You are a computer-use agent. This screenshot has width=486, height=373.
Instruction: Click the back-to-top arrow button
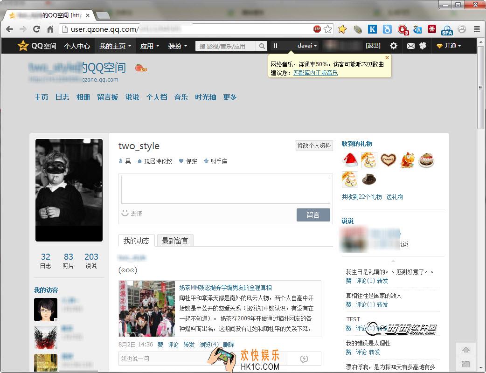coord(465,350)
